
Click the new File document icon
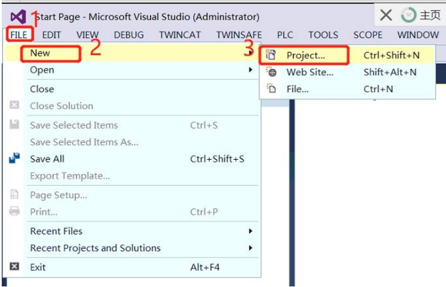click(271, 89)
